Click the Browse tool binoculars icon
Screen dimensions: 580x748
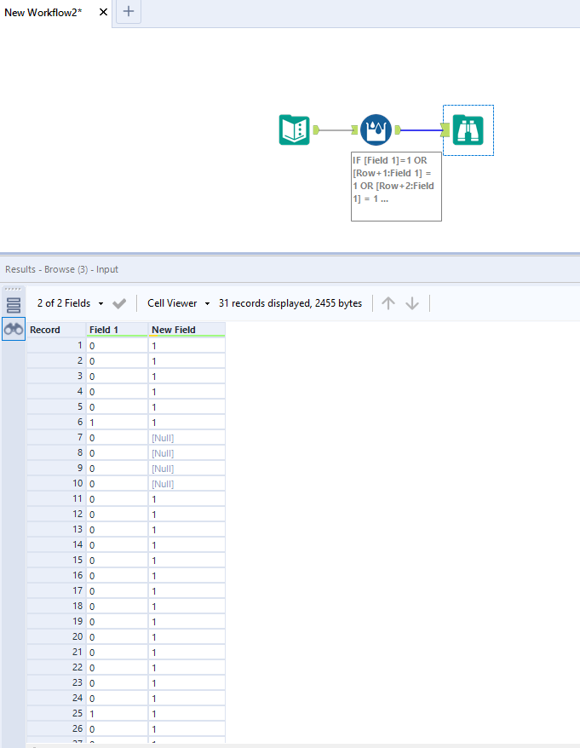(x=468, y=130)
